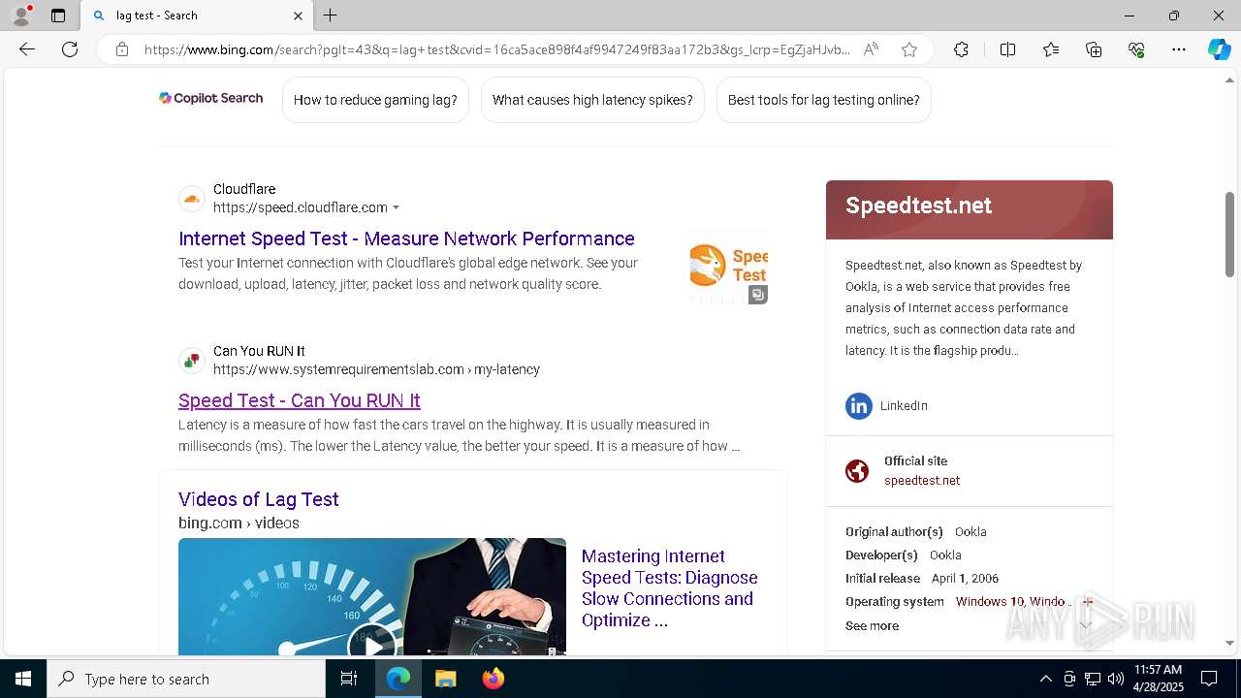Open Firefox from taskbar
Image resolution: width=1241 pixels, height=698 pixels.
click(x=493, y=679)
